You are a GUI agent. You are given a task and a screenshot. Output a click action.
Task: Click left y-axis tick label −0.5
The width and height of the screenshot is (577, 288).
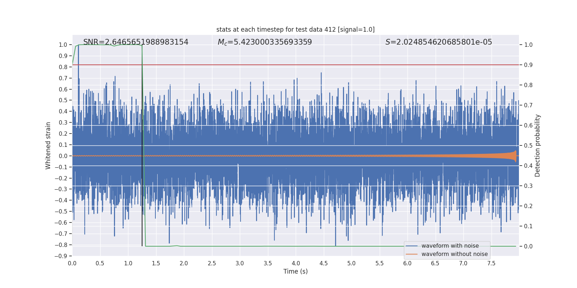pyautogui.click(x=61, y=211)
